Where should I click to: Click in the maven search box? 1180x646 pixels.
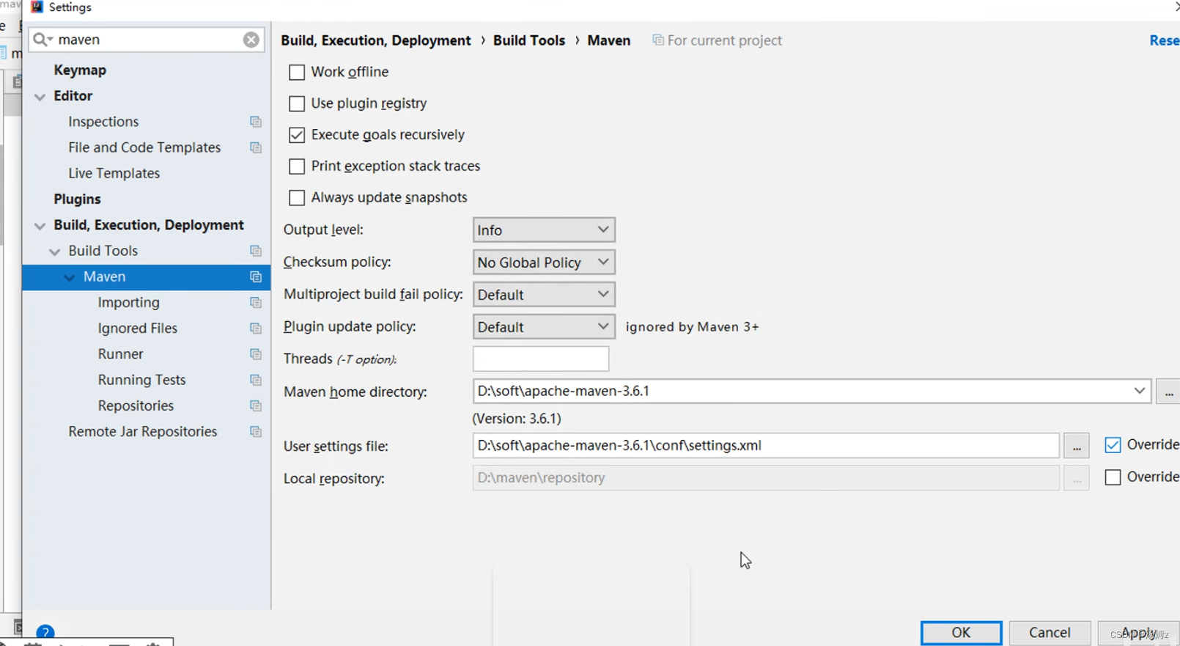pos(147,40)
